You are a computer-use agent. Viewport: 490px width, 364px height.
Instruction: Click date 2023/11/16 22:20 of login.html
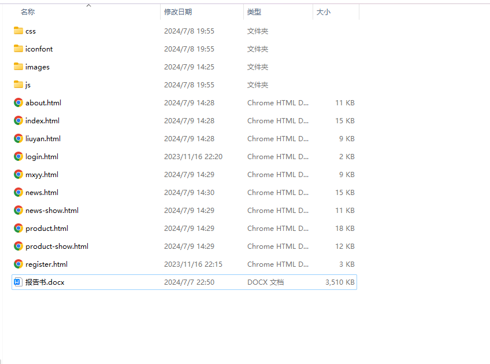coord(193,156)
